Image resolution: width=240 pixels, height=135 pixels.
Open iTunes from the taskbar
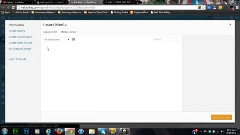click(x=81, y=131)
